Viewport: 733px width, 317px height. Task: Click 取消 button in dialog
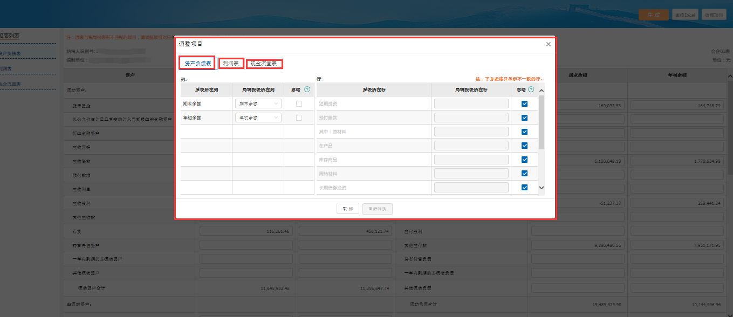348,209
